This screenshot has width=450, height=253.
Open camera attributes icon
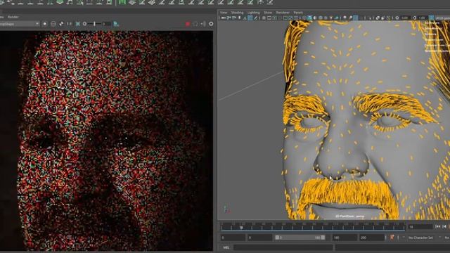234,18
